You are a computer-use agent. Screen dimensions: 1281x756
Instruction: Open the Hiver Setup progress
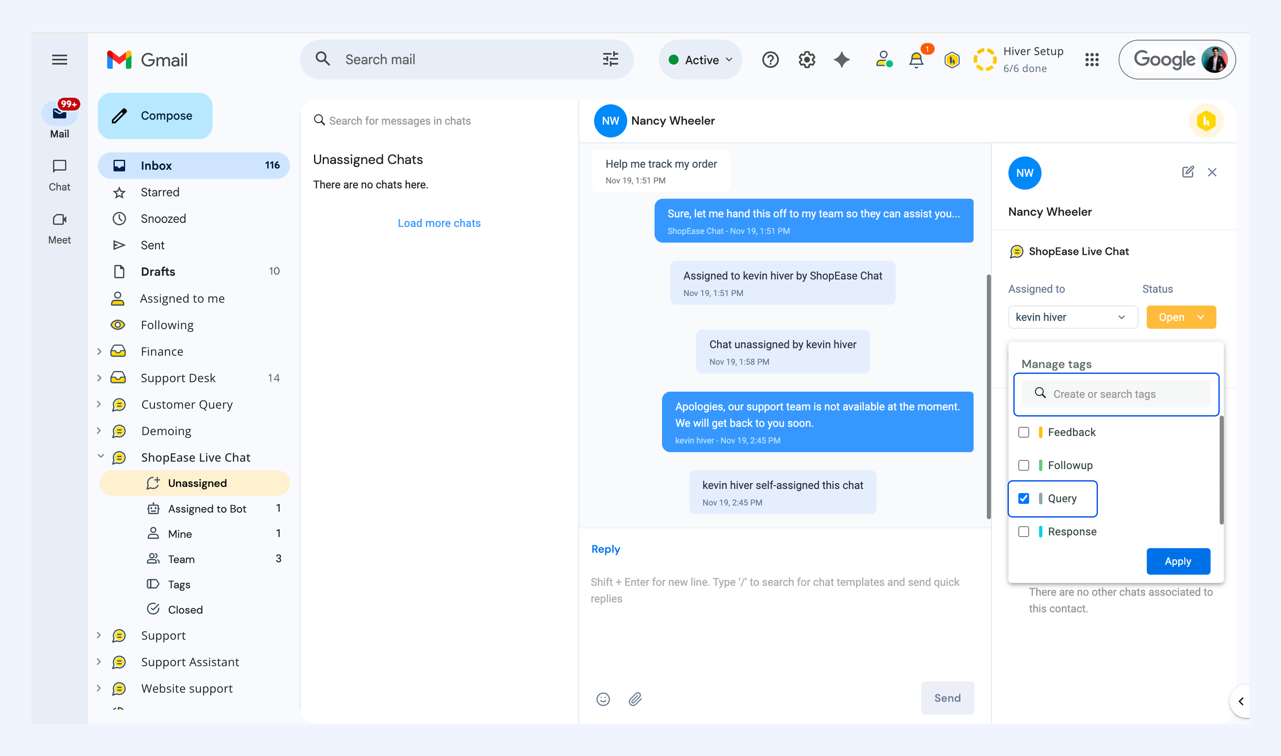click(x=1018, y=60)
